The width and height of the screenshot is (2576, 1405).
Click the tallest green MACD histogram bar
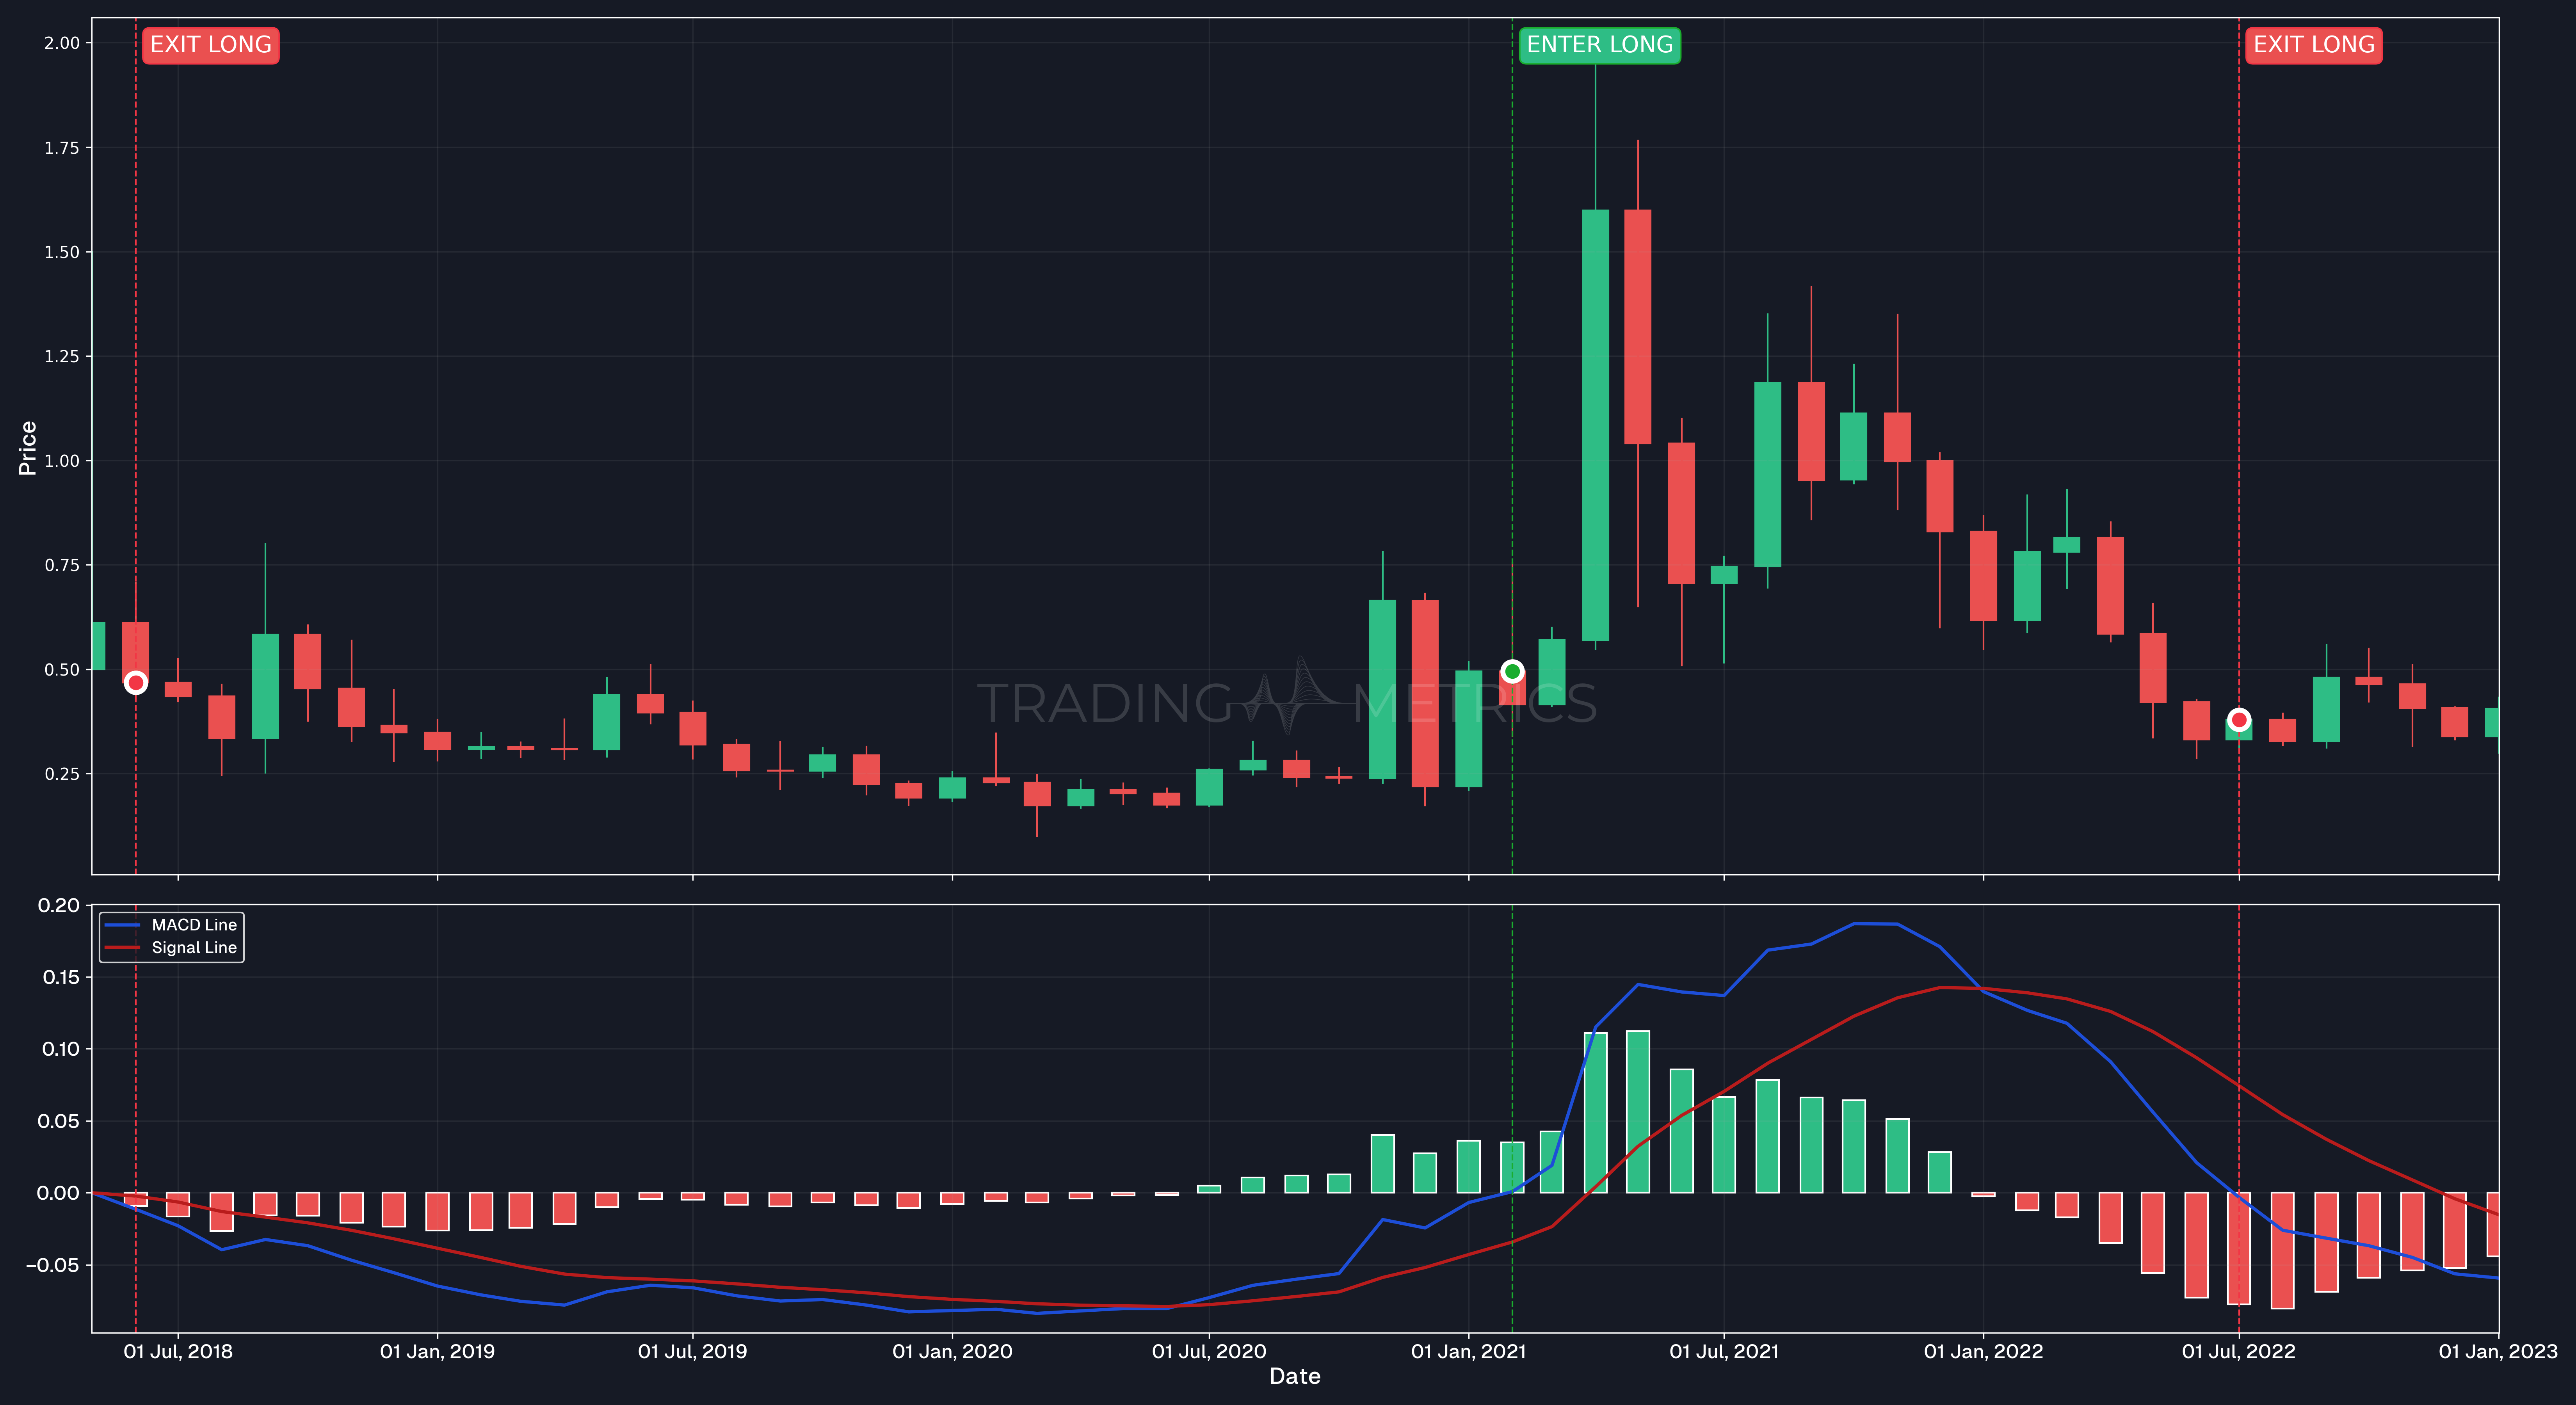[x=1638, y=1112]
